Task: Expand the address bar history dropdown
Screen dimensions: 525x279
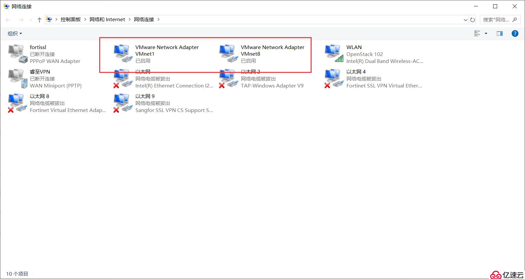Action: pyautogui.click(x=465, y=20)
